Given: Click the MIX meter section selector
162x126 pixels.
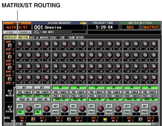Looking at the screenshot, I should click(130, 27).
